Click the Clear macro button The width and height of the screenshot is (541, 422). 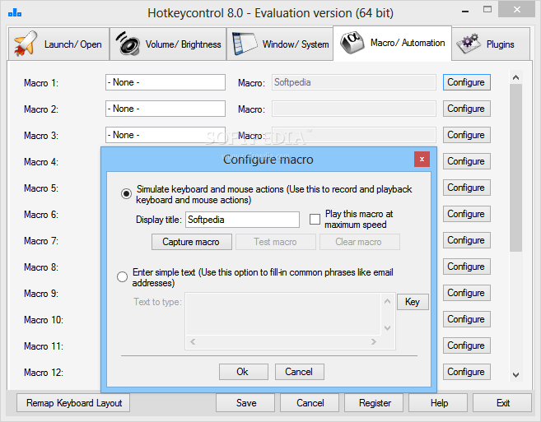click(359, 242)
